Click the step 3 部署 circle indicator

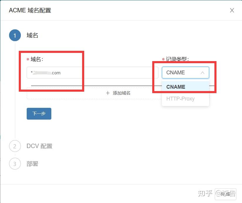[15, 164]
